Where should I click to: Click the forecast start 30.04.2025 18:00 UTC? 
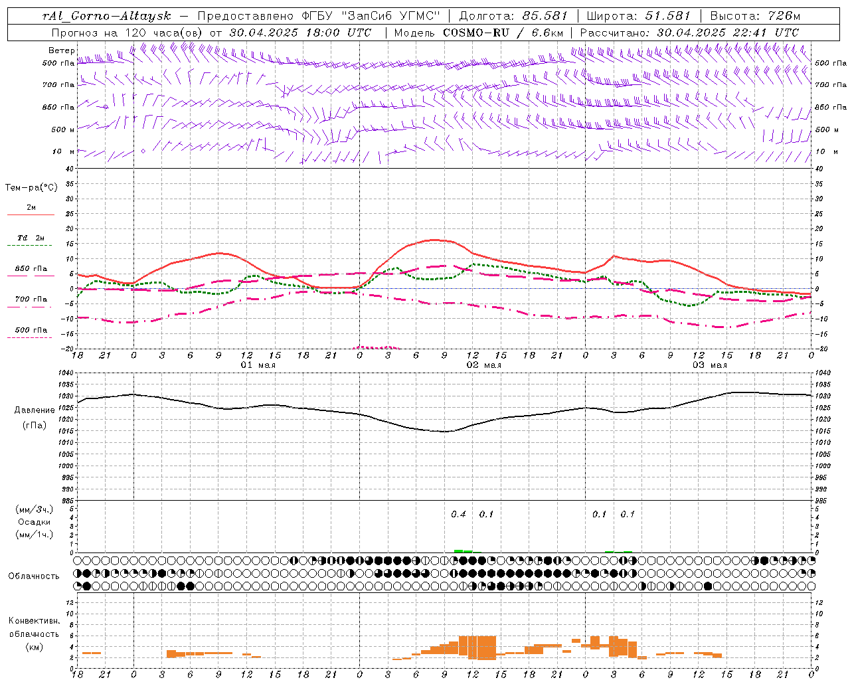(300, 33)
